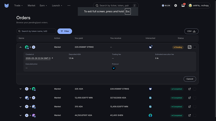Open the Filter options

pyautogui.click(x=65, y=31)
